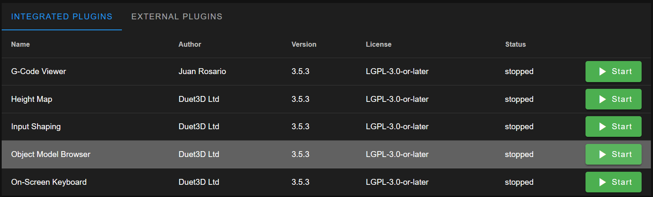Click the Name column header
The image size is (653, 197).
point(20,44)
